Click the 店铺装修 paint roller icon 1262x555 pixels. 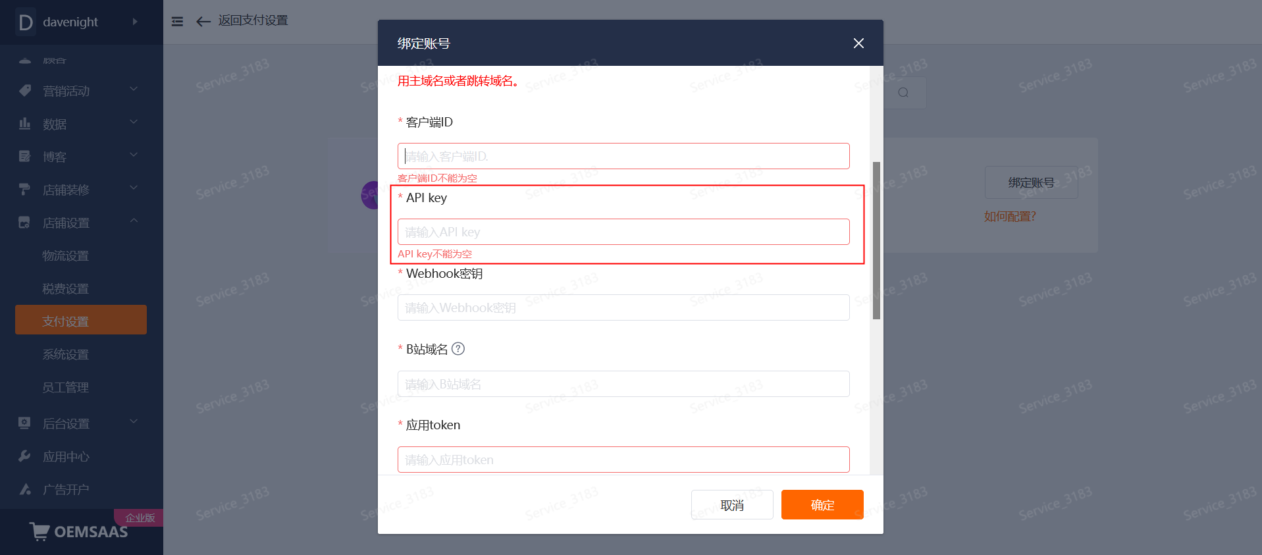[25, 189]
